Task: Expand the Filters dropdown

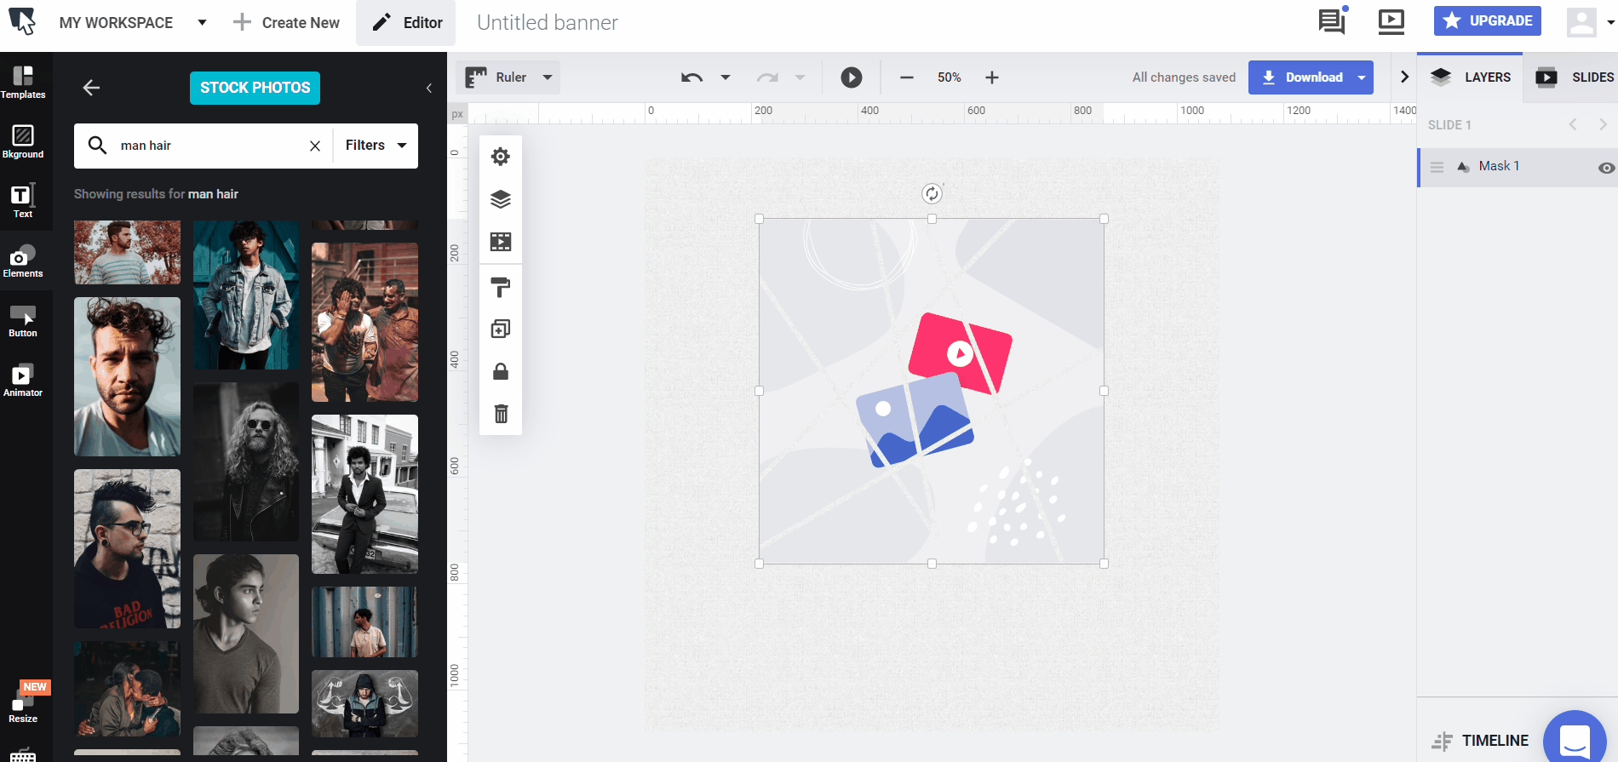Action: 376,146
